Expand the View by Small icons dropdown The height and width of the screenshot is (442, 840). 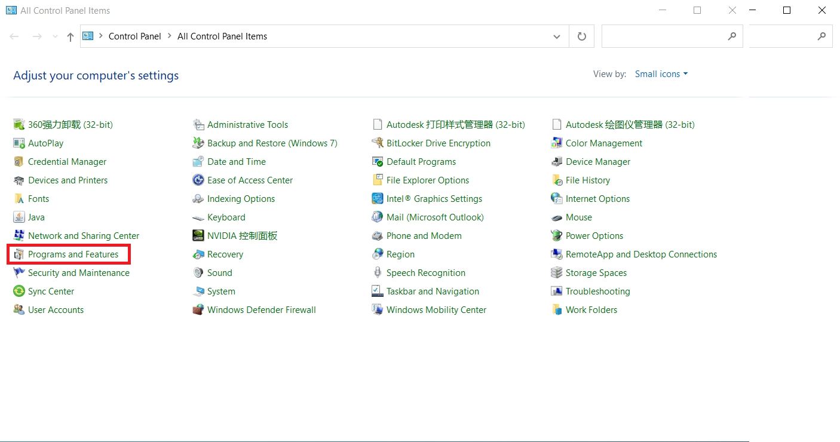[x=661, y=74]
